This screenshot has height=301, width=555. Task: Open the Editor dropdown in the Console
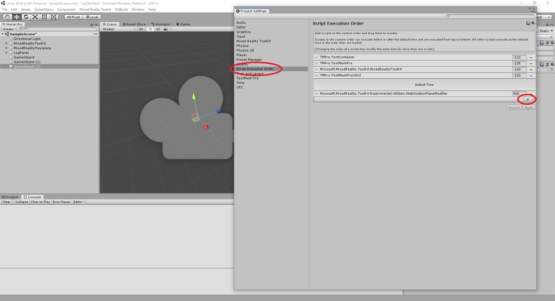[x=78, y=201]
